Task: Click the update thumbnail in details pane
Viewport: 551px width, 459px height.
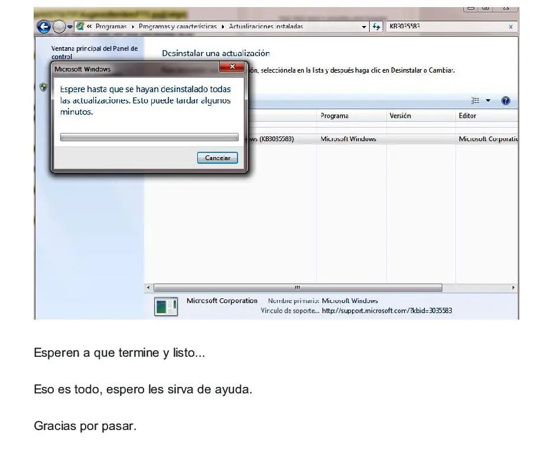Action: (x=166, y=307)
